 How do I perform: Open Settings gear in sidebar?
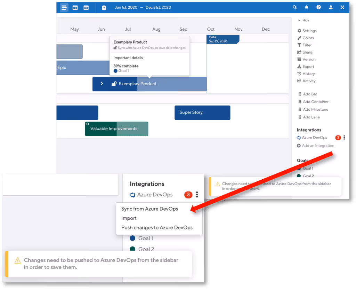click(x=307, y=31)
